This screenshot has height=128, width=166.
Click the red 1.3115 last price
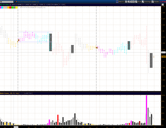click(163, 2)
